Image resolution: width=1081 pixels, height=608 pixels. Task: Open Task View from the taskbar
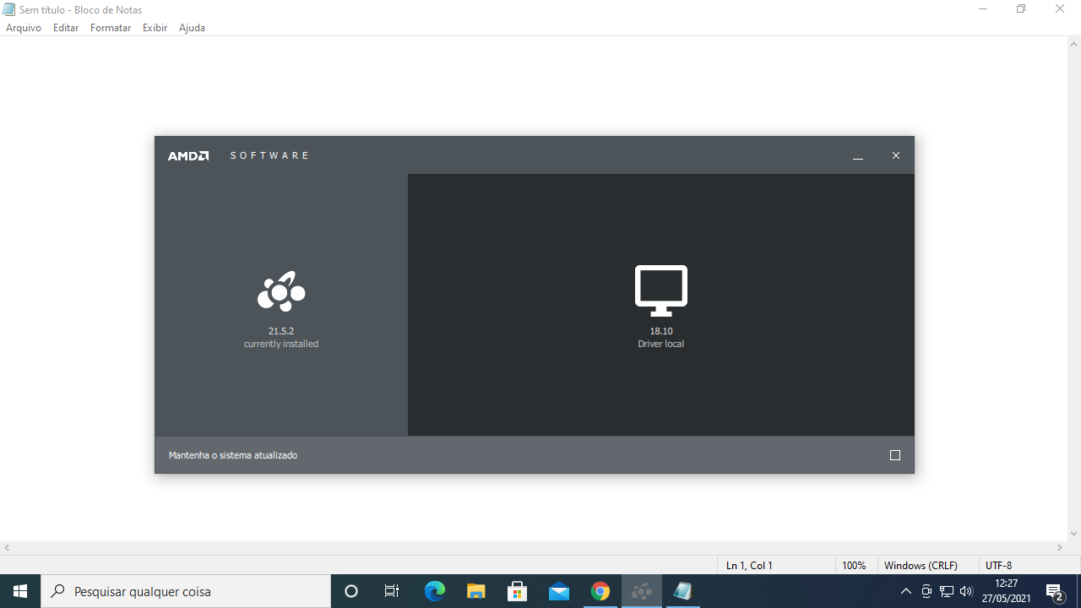392,591
